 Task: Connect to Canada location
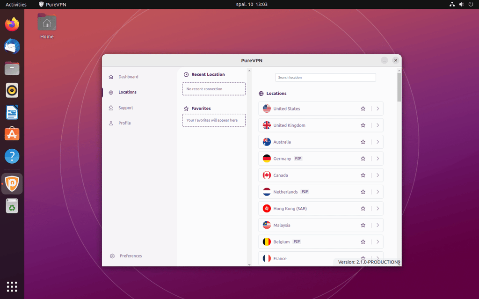[x=321, y=175]
